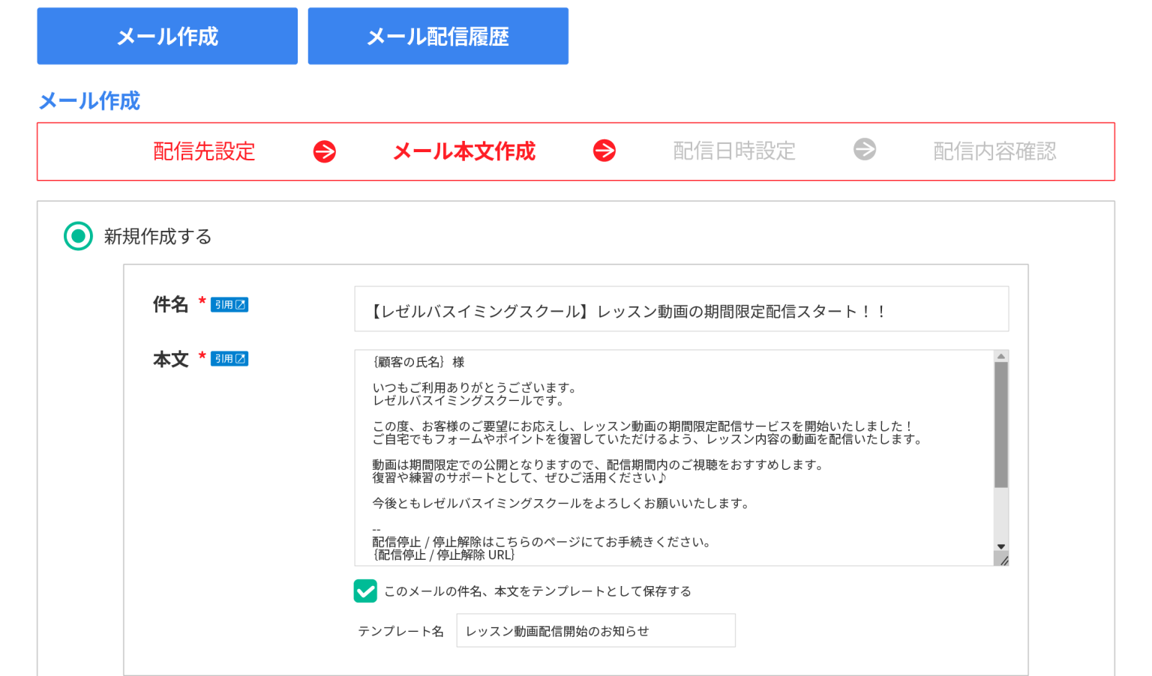Select メール本文作成 step

pyautogui.click(x=464, y=151)
